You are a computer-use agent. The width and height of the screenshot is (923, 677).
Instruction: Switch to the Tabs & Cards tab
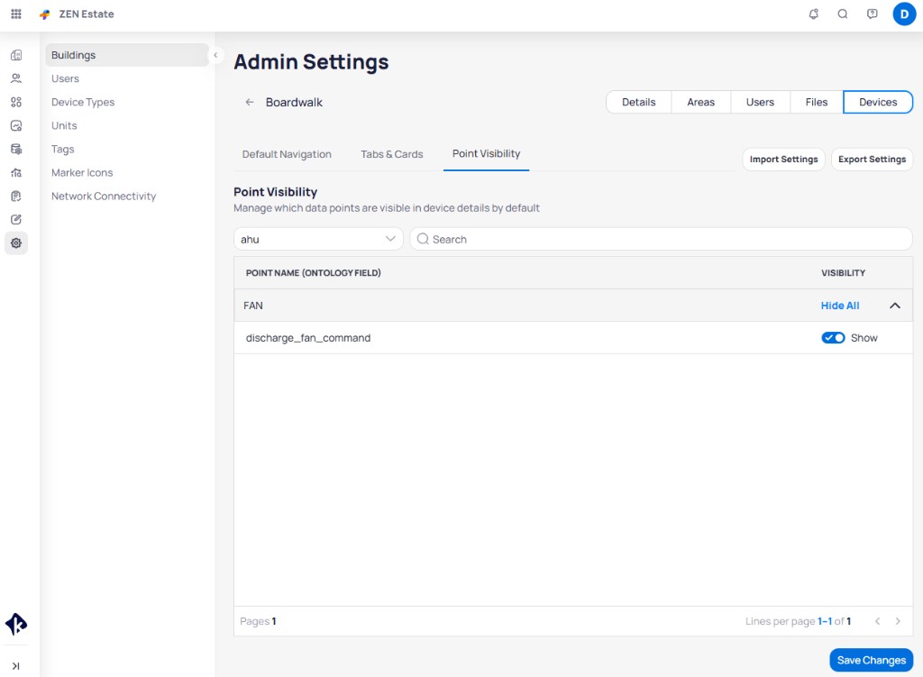391,153
